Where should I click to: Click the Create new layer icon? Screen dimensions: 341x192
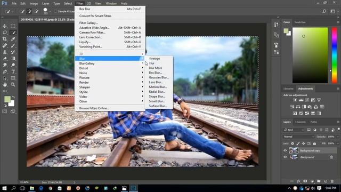click(x=326, y=181)
